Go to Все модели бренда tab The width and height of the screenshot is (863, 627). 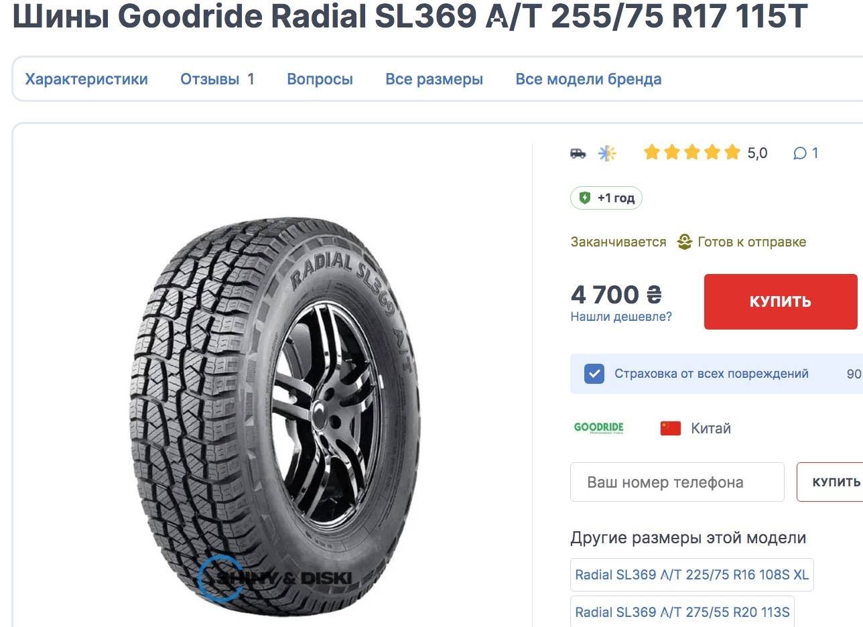588,79
